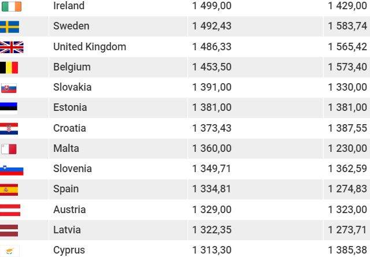
Task: Select the Estonia flag icon
Action: pyautogui.click(x=9, y=108)
